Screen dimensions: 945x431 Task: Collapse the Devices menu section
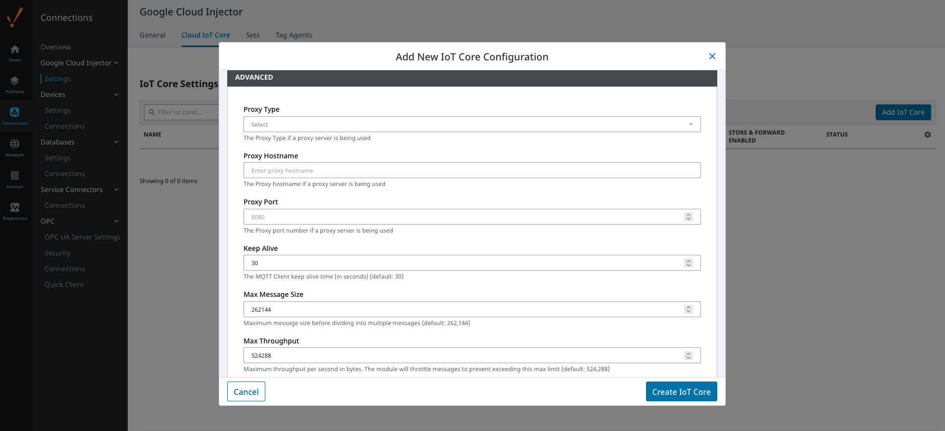(x=116, y=95)
